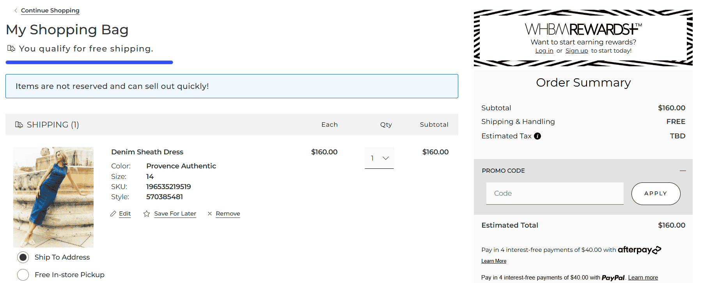This screenshot has height=283, width=704.
Task: Click the back chevron beside Continue Shopping
Action: 16,11
